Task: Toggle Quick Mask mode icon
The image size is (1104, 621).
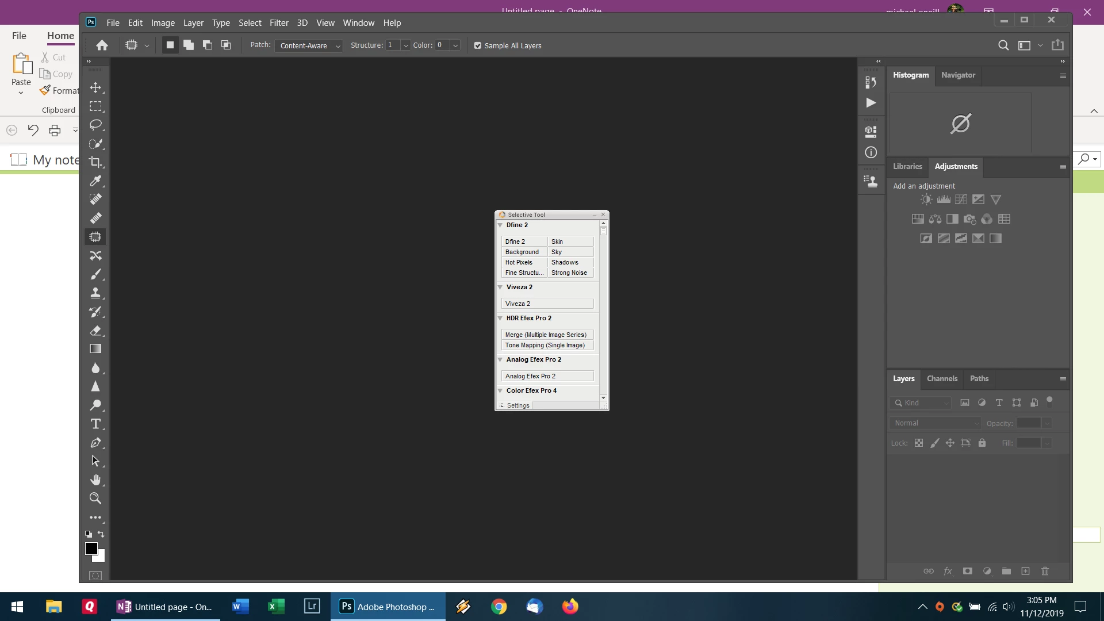Action: pos(95,575)
